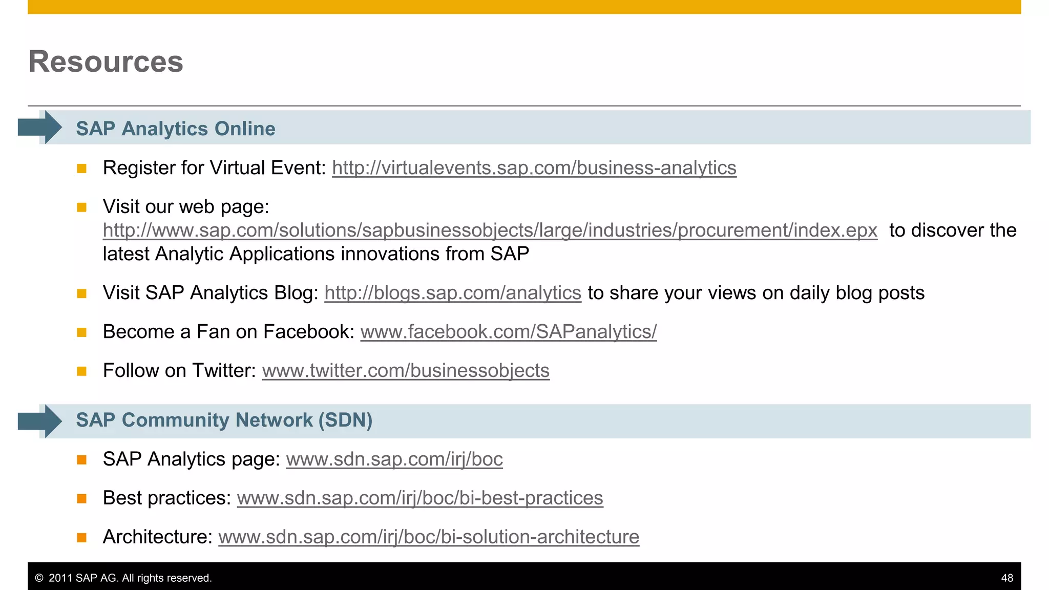The height and width of the screenshot is (590, 1049).
Task: Click the Resources slide title
Action: (x=106, y=61)
